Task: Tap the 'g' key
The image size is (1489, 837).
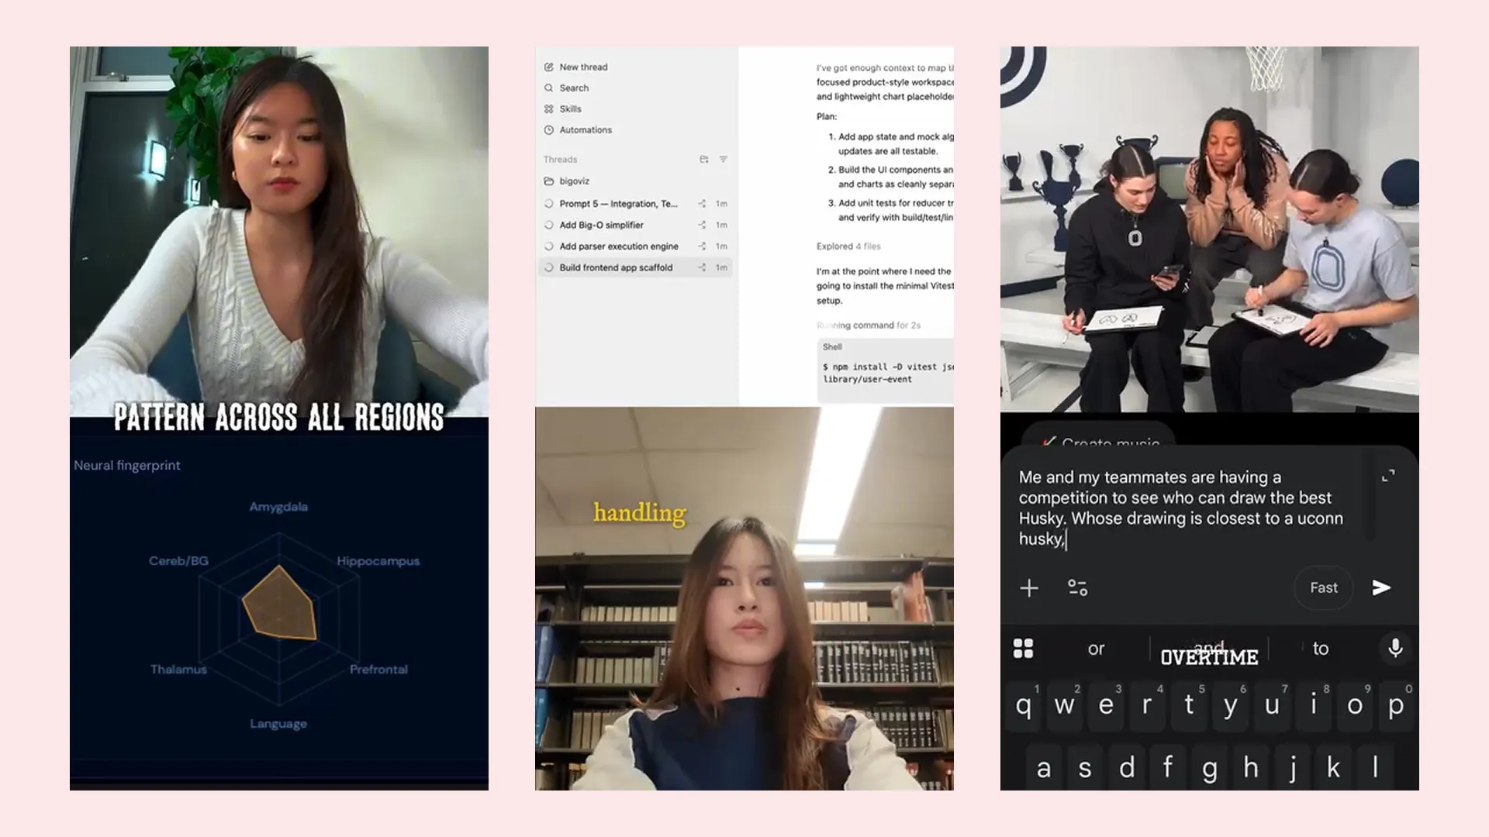Action: coord(1209,768)
